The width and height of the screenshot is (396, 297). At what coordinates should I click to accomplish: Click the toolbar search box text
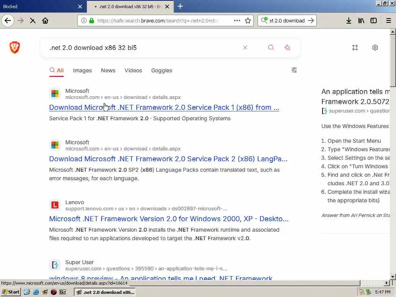coord(287,21)
